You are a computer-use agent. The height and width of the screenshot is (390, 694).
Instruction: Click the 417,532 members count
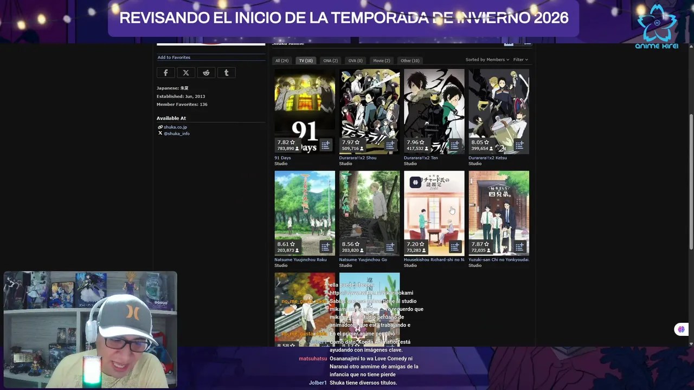coord(417,148)
